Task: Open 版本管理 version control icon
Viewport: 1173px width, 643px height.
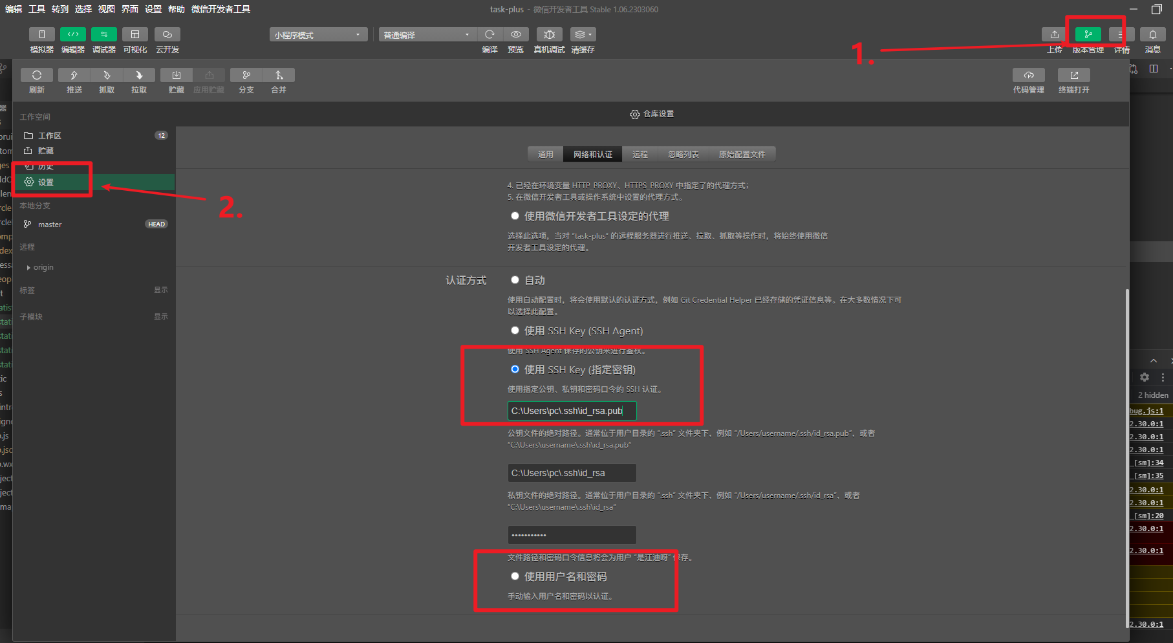Action: click(1088, 34)
